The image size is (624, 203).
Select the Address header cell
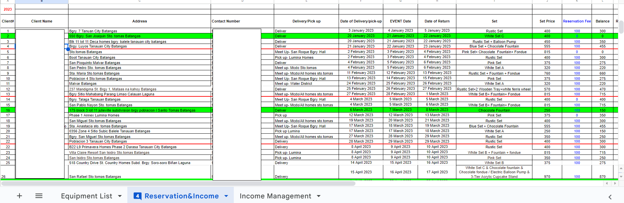(140, 21)
